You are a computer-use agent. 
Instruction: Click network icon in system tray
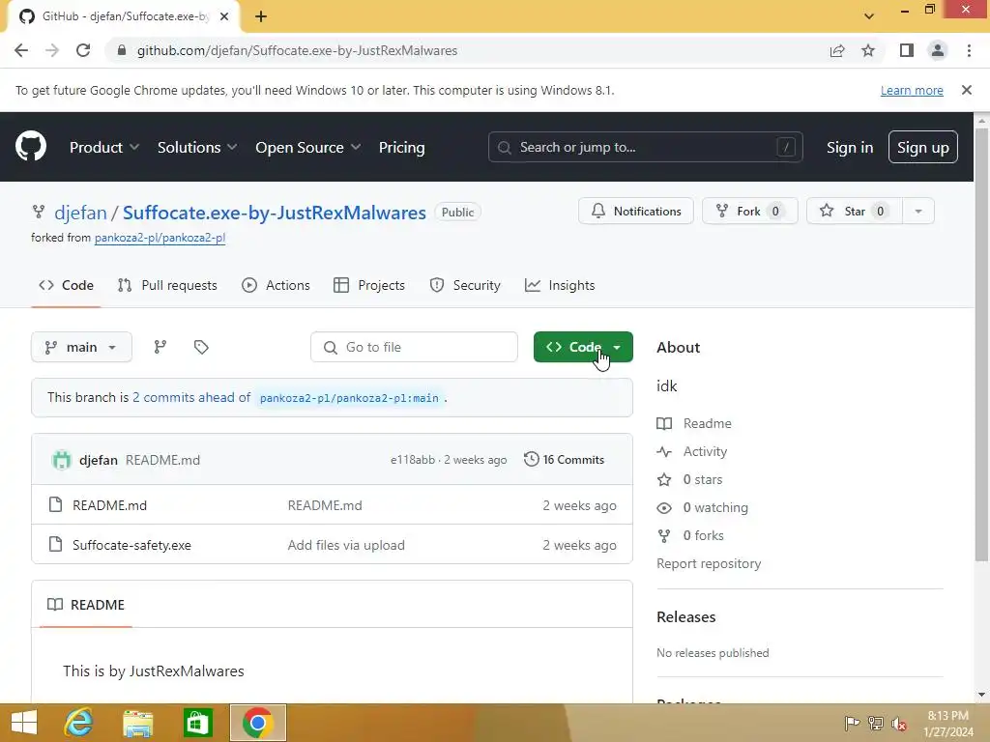pyautogui.click(x=876, y=723)
